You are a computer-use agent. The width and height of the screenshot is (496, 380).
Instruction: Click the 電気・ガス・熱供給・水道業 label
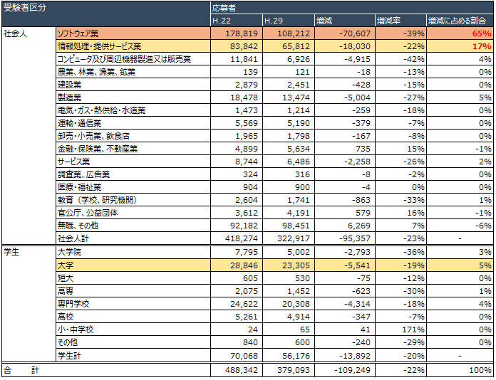101,110
